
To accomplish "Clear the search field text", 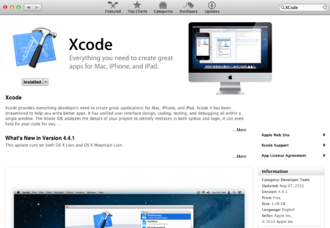I will pyautogui.click(x=325, y=8).
